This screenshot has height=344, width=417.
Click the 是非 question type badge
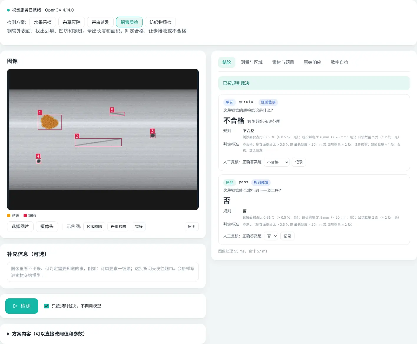click(x=230, y=182)
